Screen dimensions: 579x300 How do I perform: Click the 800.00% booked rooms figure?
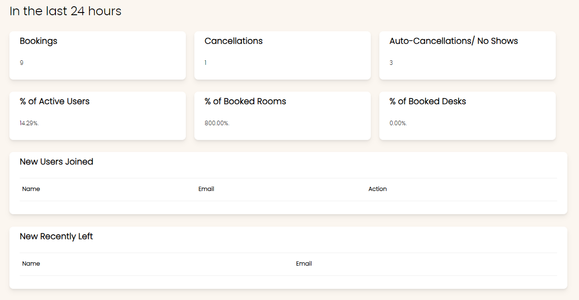[x=217, y=123]
